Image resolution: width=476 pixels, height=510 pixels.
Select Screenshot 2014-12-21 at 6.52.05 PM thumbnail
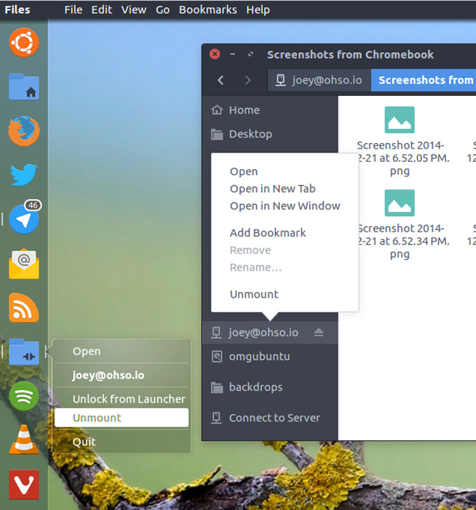pos(400,121)
